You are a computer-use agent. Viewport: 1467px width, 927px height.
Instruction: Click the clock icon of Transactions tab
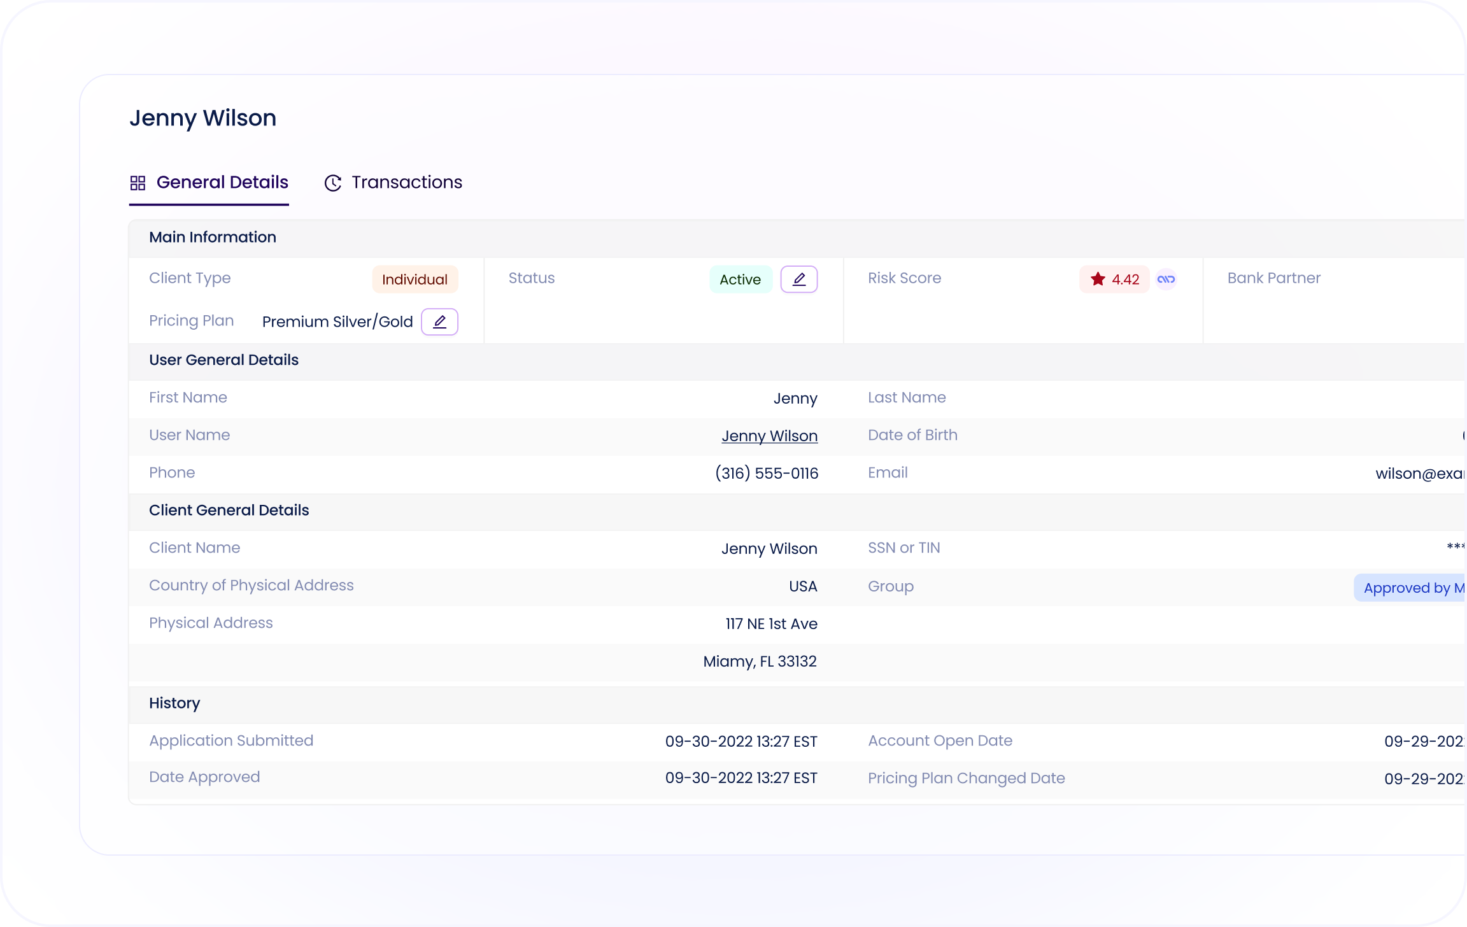(332, 183)
